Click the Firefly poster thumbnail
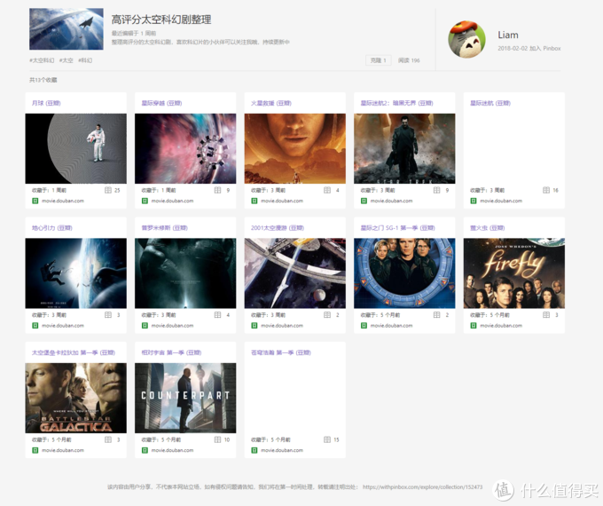This screenshot has width=603, height=506. pos(514,273)
